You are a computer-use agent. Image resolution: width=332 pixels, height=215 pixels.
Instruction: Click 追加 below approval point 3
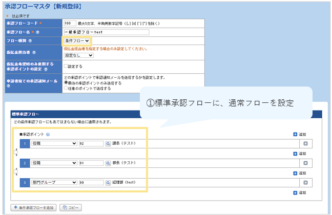point(300,192)
